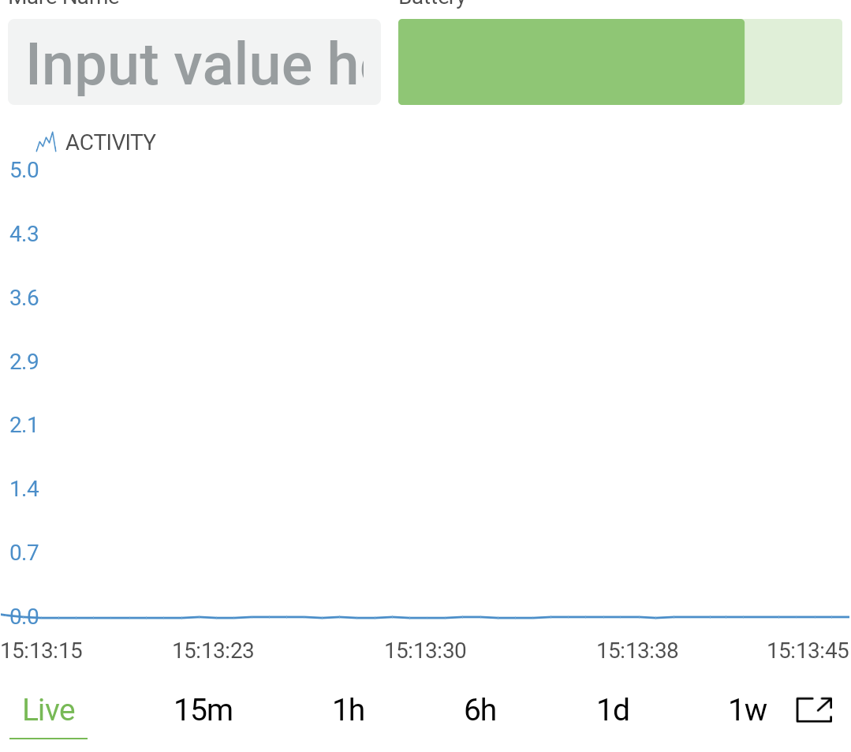Toggle the ACTIVITY series legend label
The image size is (851, 752).
tap(110, 143)
